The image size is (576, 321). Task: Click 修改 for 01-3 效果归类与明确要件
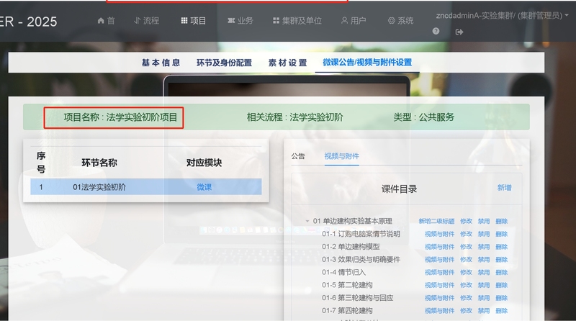(x=466, y=260)
